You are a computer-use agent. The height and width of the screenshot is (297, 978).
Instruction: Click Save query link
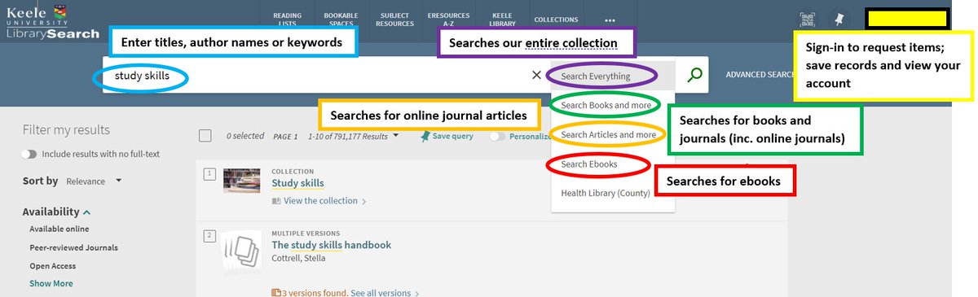click(x=452, y=136)
